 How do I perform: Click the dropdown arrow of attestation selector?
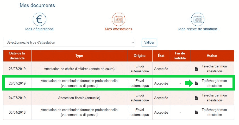(133, 43)
